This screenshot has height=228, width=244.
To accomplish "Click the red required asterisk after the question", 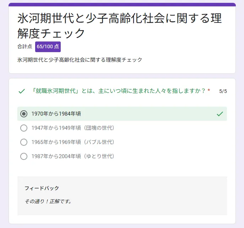I will pos(209,90).
